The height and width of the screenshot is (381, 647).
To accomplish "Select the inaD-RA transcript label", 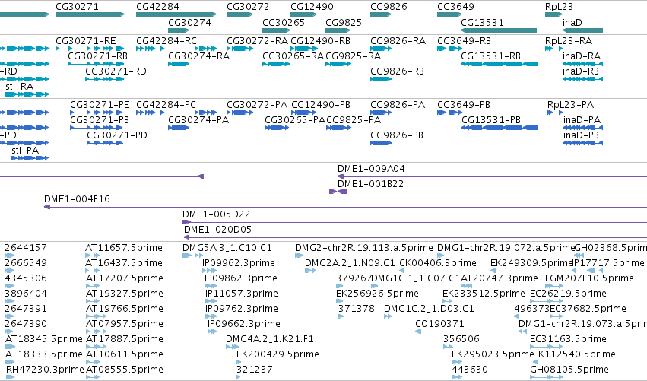I will (582, 56).
